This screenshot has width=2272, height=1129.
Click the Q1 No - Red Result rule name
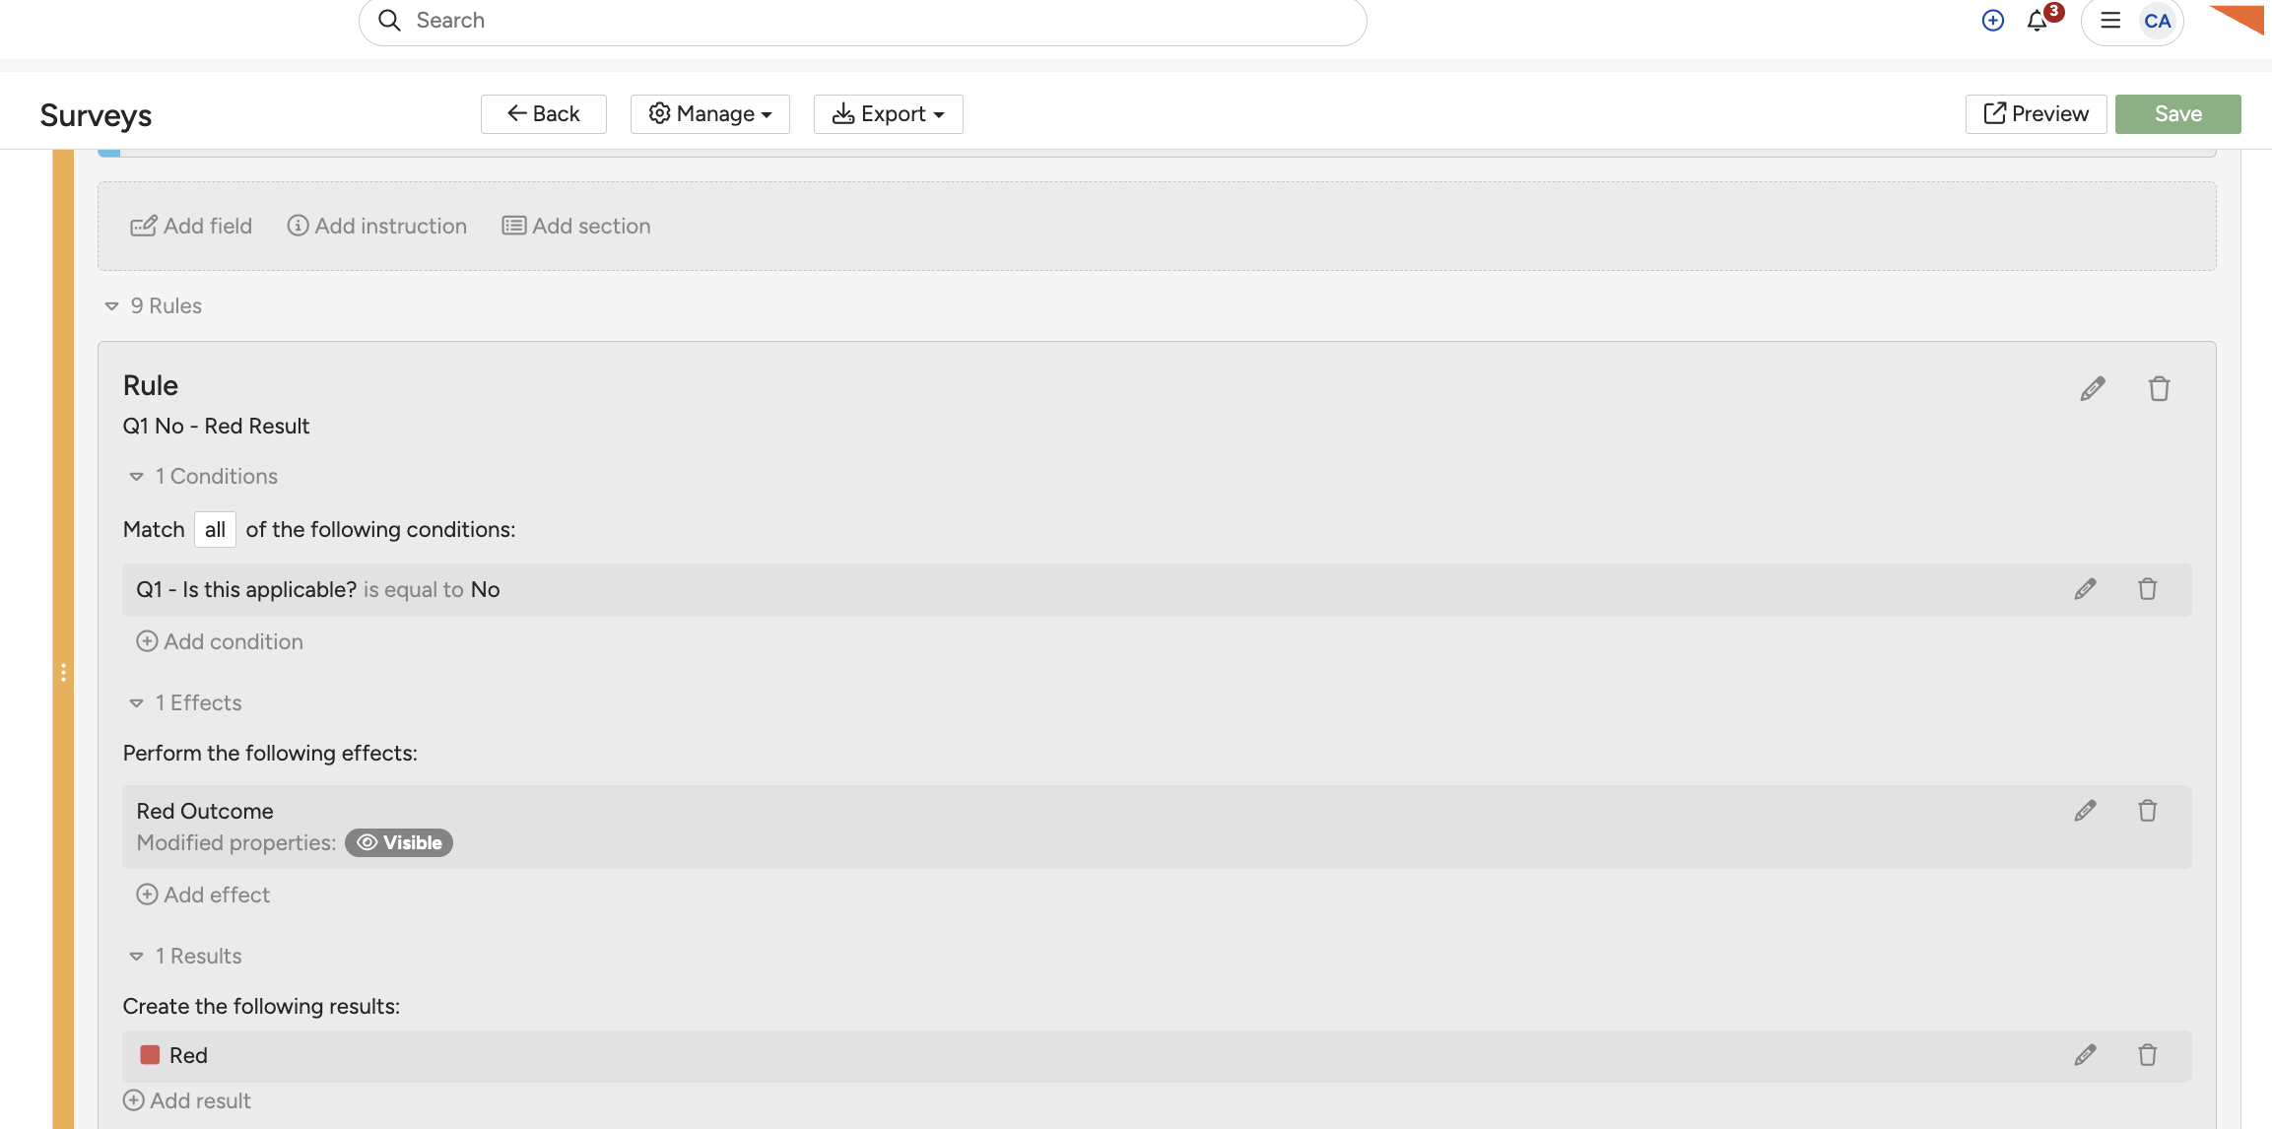[x=216, y=427]
